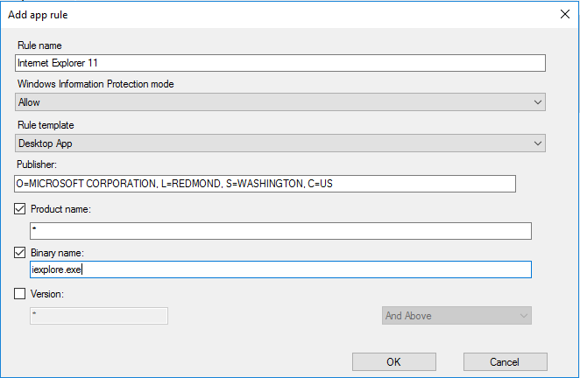Click the chevron arrow beside Desktop App
Viewport: 580px width, 378px height.
pos(538,143)
